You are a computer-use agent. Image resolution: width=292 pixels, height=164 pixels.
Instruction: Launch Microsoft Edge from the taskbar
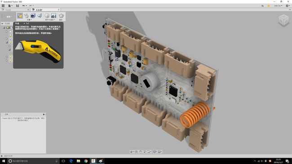click(71, 161)
